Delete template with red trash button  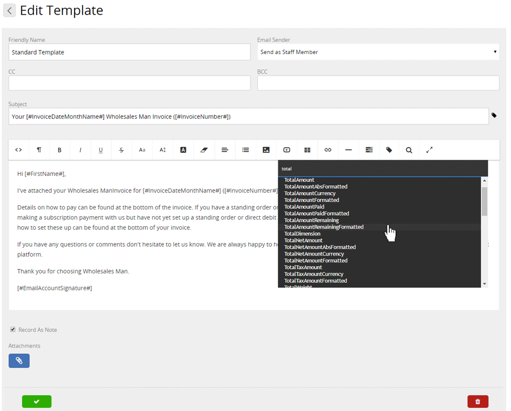click(x=478, y=401)
